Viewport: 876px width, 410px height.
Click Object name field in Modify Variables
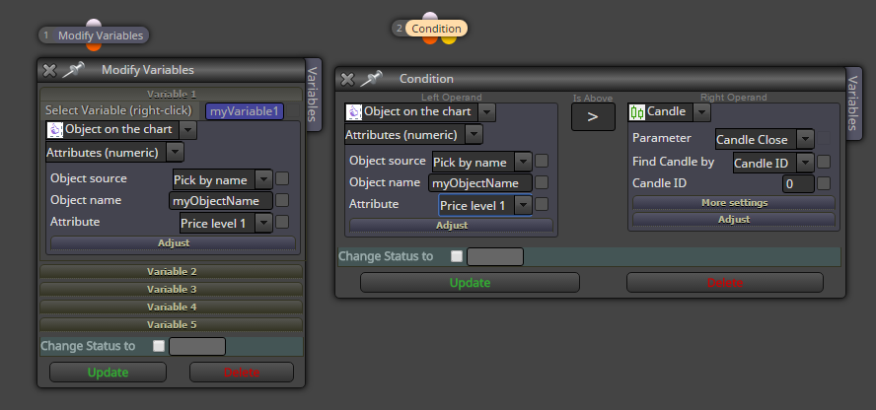pos(221,201)
